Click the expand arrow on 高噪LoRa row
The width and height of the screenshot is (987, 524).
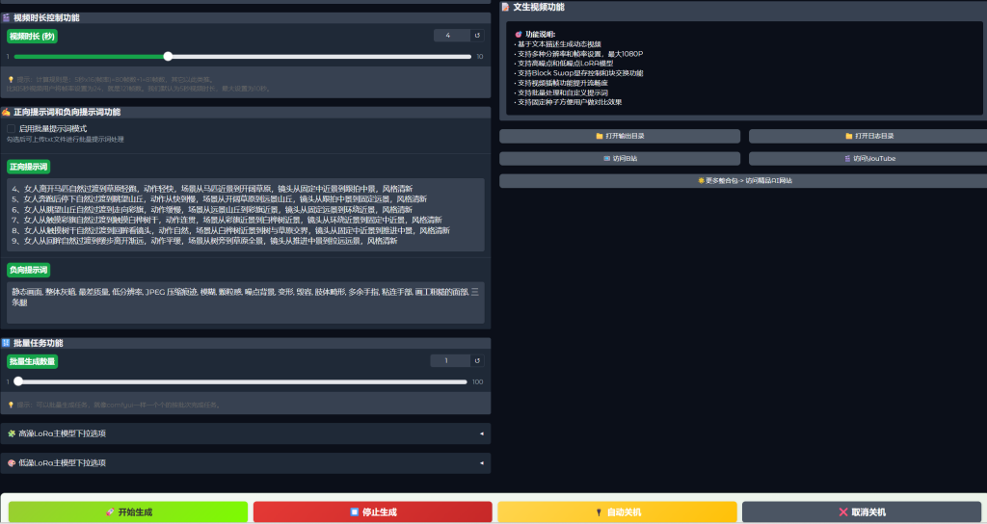point(482,433)
